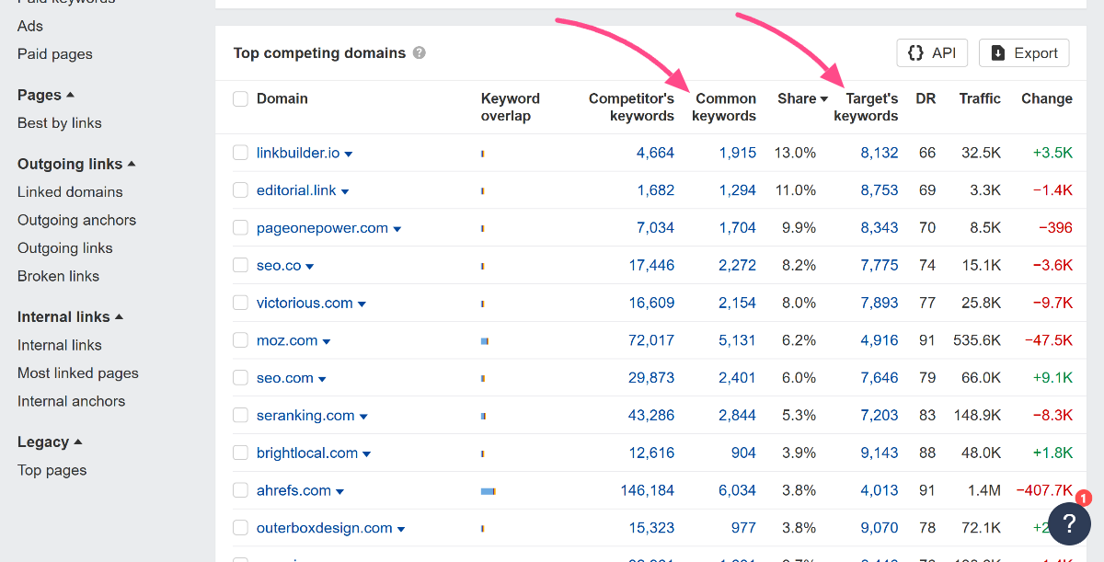Open the moz.com domain dropdown

327,342
